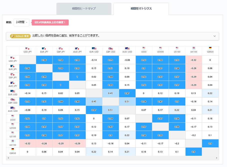Click the UK100 flag icon in column header
Viewport: 227px width, 167px height.
tap(194, 48)
